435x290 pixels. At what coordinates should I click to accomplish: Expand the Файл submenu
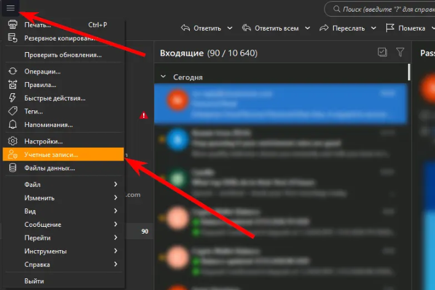(63, 185)
